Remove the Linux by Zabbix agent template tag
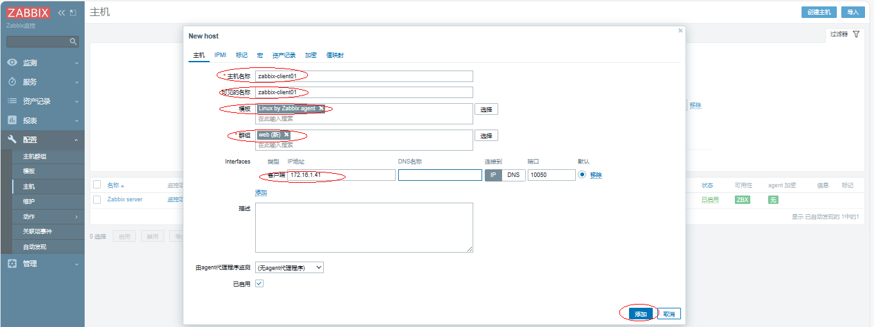 [x=321, y=108]
